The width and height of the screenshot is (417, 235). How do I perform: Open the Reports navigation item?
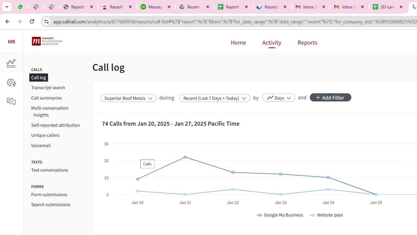pos(307,43)
